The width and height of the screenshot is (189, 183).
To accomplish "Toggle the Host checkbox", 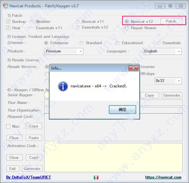I will click(x=8, y=28).
